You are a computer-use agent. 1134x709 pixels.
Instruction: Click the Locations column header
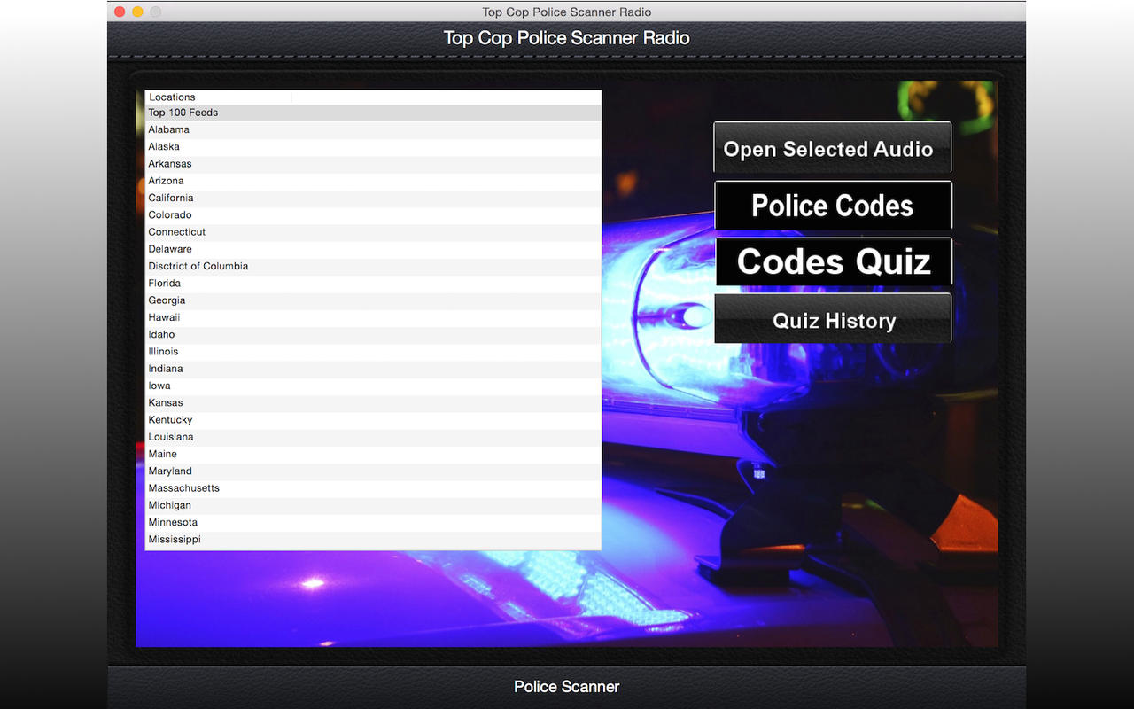pyautogui.click(x=218, y=97)
